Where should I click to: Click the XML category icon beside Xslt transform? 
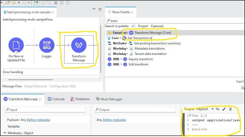(x=110, y=64)
